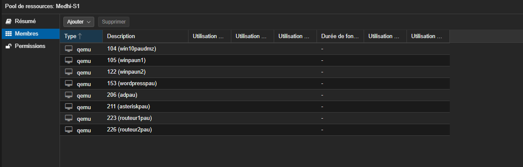Select the 211 (asteriskpau) member row
Viewport: 523px width, 167px height.
[255, 107]
